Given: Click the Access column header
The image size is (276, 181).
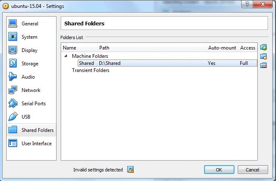Looking at the screenshot, I should pyautogui.click(x=248, y=48).
